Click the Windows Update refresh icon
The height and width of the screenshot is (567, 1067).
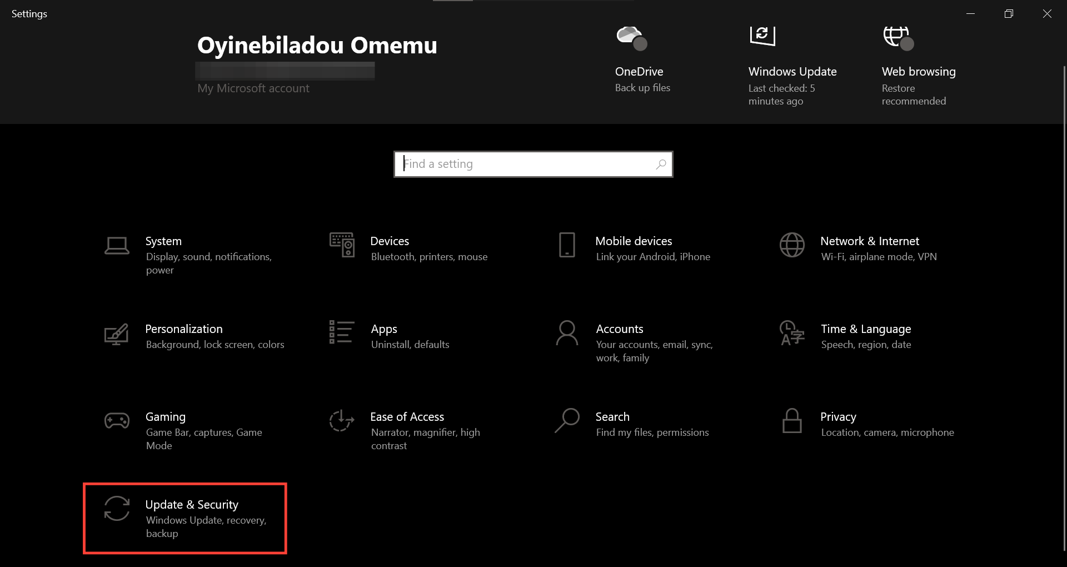coord(762,36)
